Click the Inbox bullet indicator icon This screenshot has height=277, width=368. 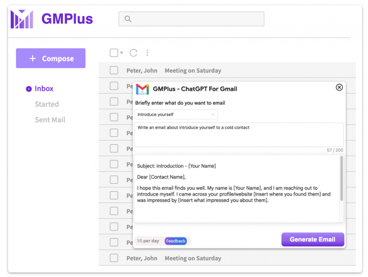pyautogui.click(x=28, y=88)
